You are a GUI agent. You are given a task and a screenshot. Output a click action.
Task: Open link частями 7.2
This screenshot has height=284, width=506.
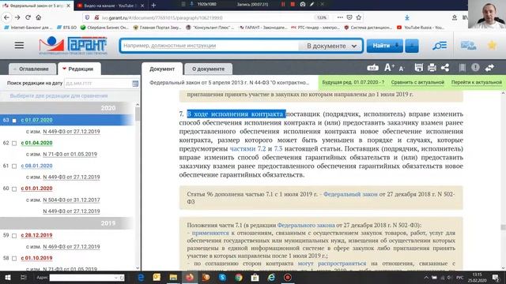click(247, 149)
